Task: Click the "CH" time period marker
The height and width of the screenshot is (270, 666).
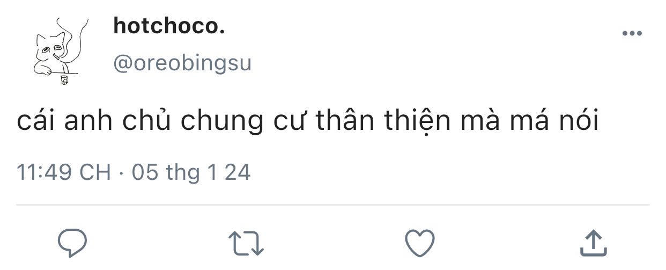Action: click(x=95, y=173)
